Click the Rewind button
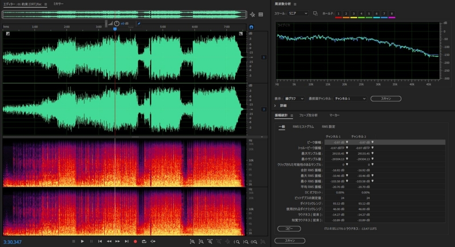The height and width of the screenshot is (247, 455). 109,241
